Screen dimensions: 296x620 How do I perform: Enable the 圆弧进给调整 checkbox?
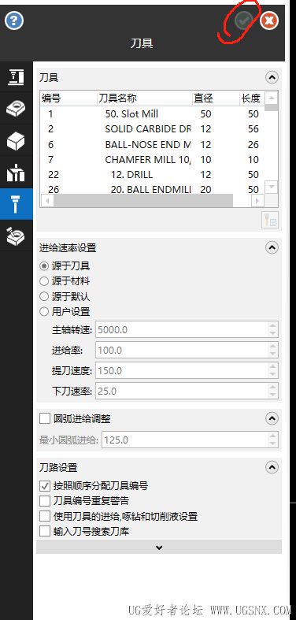pyautogui.click(x=45, y=419)
